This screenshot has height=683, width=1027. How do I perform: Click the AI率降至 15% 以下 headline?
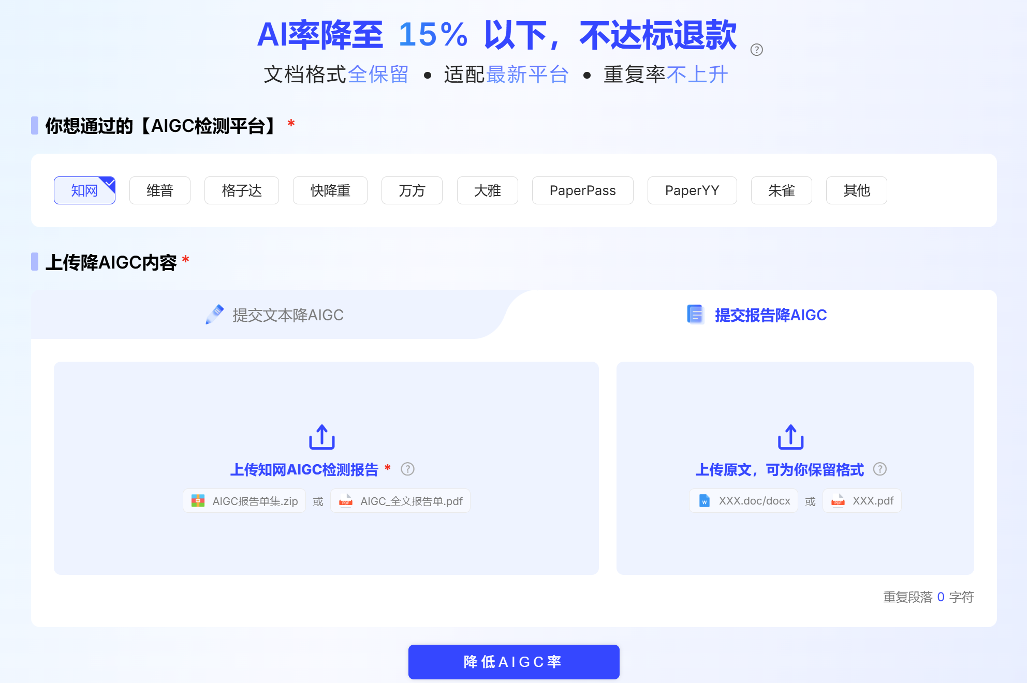click(x=497, y=35)
